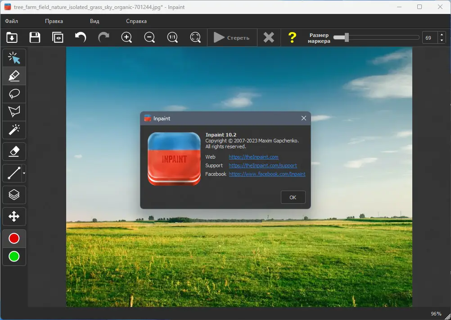
Task: Activate the Move tool
Action: point(14,217)
